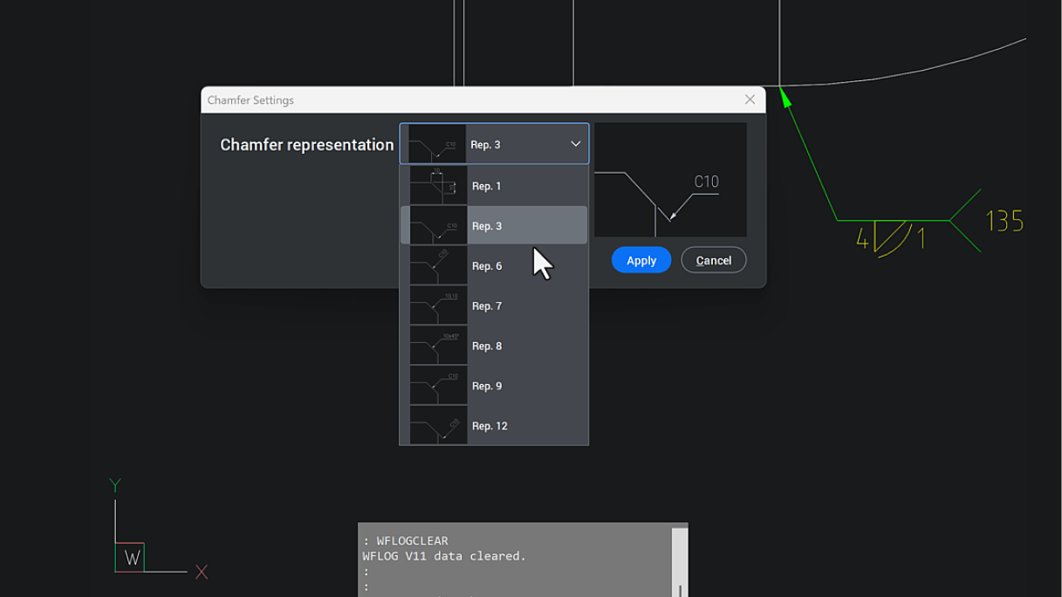Screen dimensions: 1062x597
Task: Click the W coordinate system icon
Action: click(131, 558)
